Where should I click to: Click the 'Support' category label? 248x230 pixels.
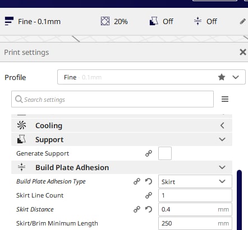click(x=49, y=140)
